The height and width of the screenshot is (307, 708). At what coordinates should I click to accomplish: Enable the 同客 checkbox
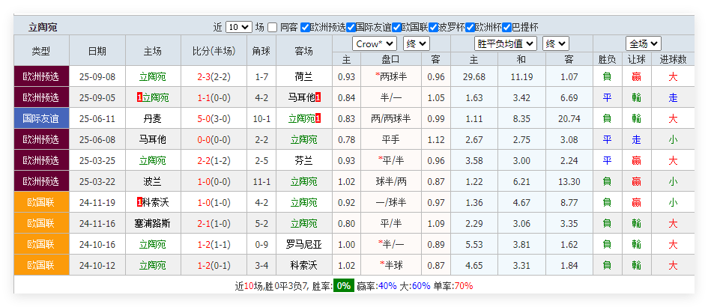tap(273, 27)
